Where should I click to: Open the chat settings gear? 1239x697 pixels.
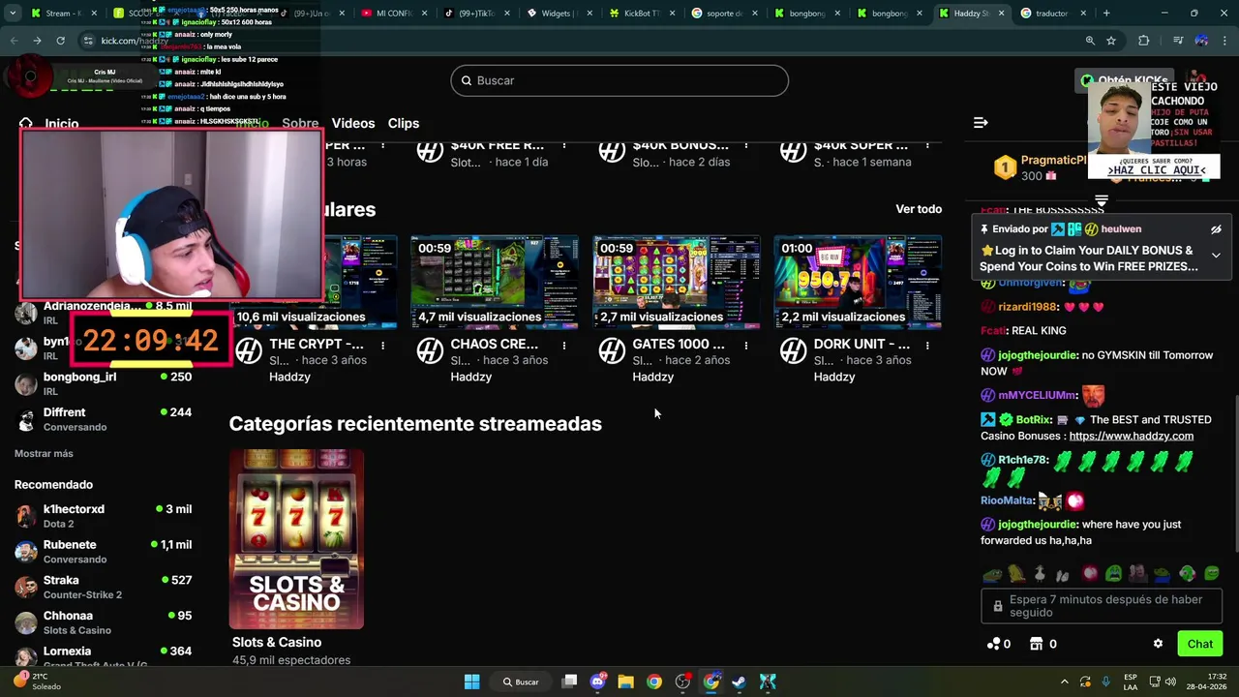tap(1158, 644)
